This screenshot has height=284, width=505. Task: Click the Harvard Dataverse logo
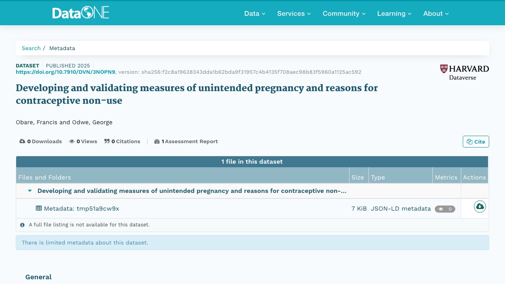pos(464,72)
